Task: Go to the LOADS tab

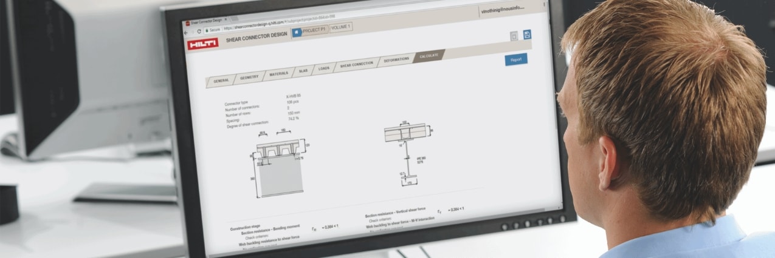Action: pyautogui.click(x=324, y=68)
